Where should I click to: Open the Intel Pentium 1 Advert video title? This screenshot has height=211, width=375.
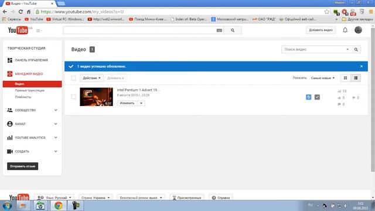pyautogui.click(x=138, y=90)
